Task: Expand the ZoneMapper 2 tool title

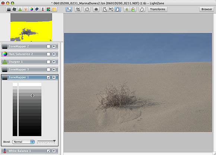Action: click(19, 46)
